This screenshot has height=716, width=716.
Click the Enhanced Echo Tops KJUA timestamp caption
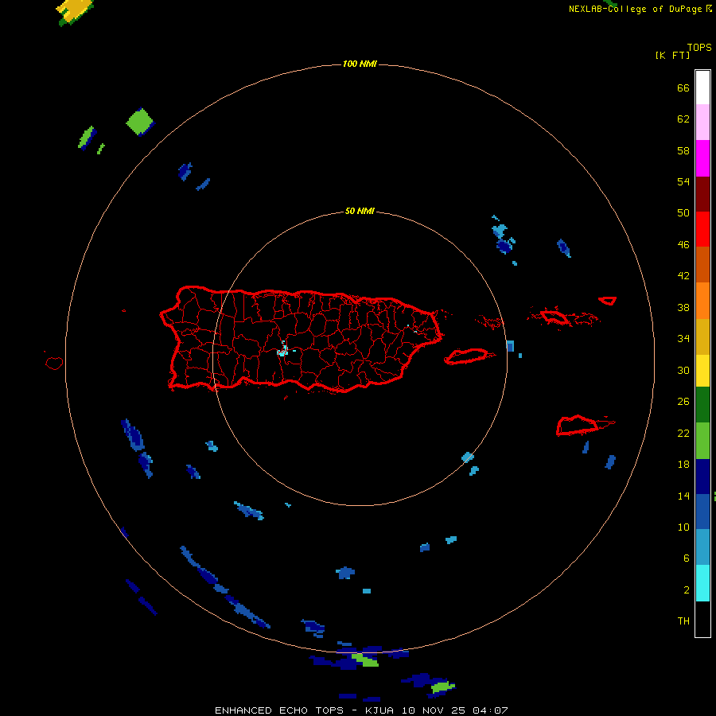[x=361, y=710]
